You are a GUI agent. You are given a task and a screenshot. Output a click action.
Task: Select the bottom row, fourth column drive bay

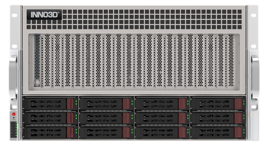[x=218, y=132]
